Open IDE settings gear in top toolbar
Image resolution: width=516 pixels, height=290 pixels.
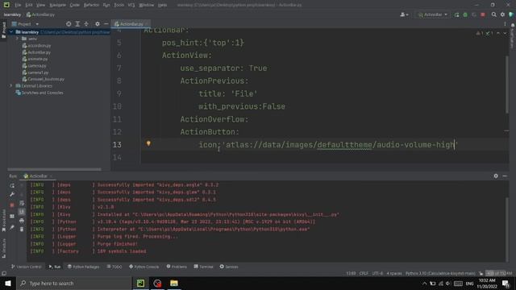502,14
